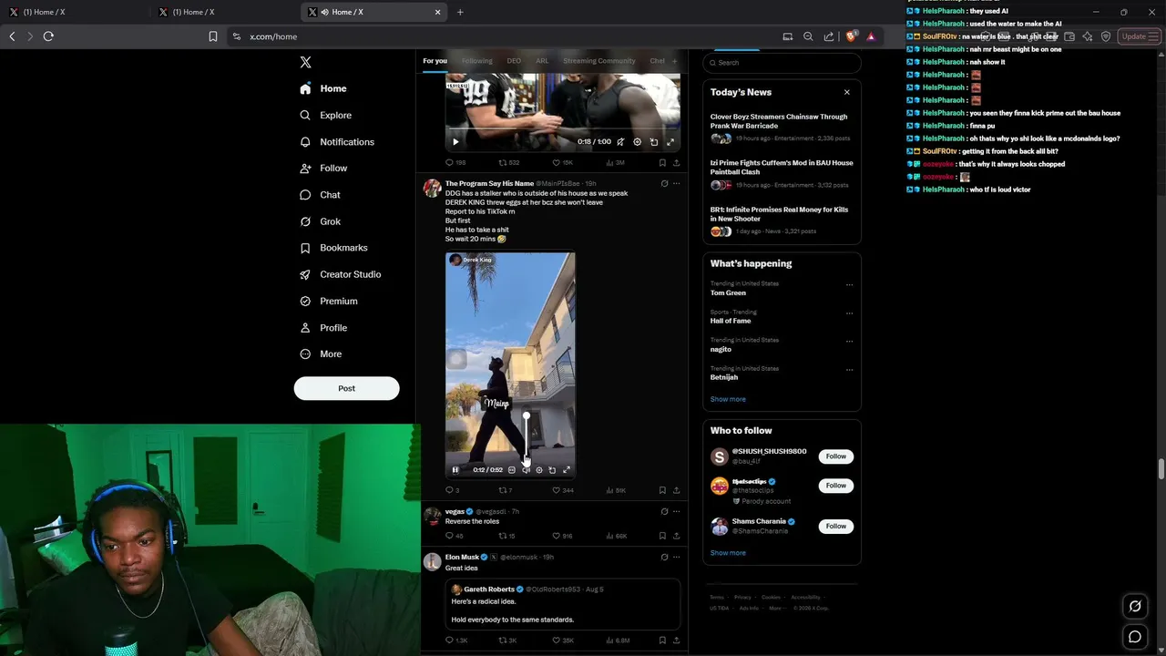Open options for trending topic nagito

coord(849,341)
